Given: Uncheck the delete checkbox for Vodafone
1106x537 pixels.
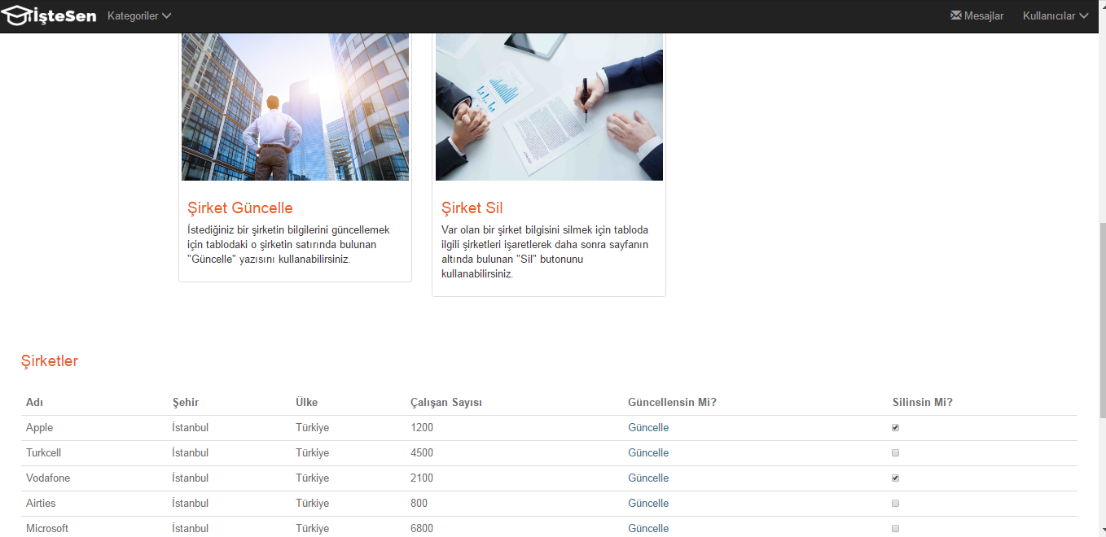Looking at the screenshot, I should click(x=895, y=478).
